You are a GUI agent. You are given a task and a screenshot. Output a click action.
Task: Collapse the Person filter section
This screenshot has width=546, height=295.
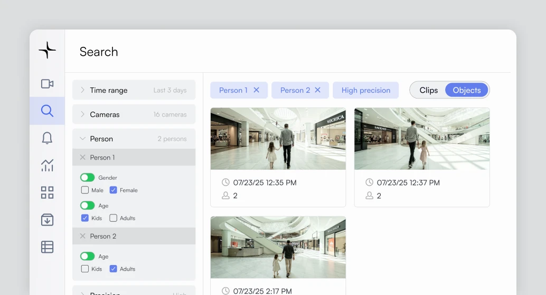[134, 139]
